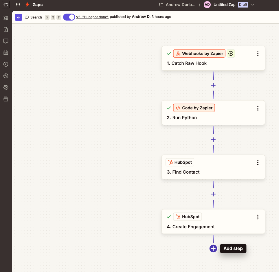Click the Draft status badge
This screenshot has height=272, width=279.
[243, 5]
